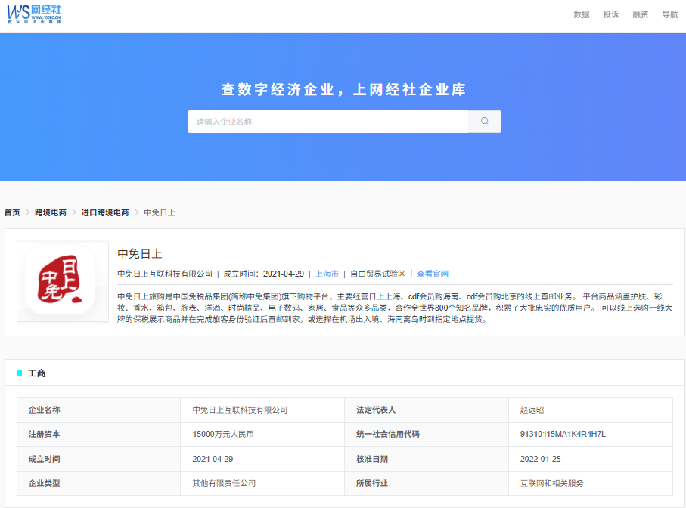Click the company description paragraph
This screenshot has width=686, height=508.
pyautogui.click(x=395, y=308)
